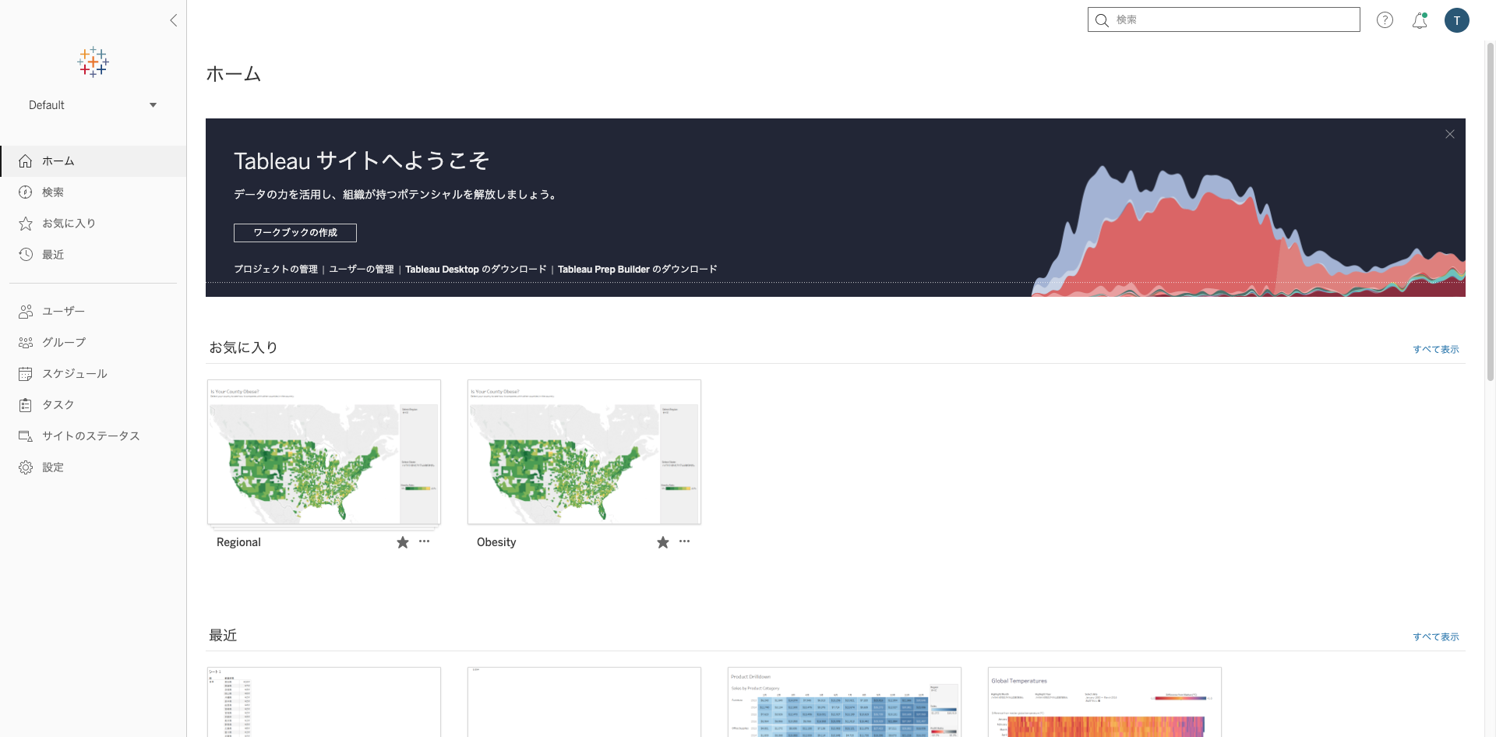The image size is (1496, 737).
Task: Select ホーム in the sidebar navigation
Action: [58, 161]
